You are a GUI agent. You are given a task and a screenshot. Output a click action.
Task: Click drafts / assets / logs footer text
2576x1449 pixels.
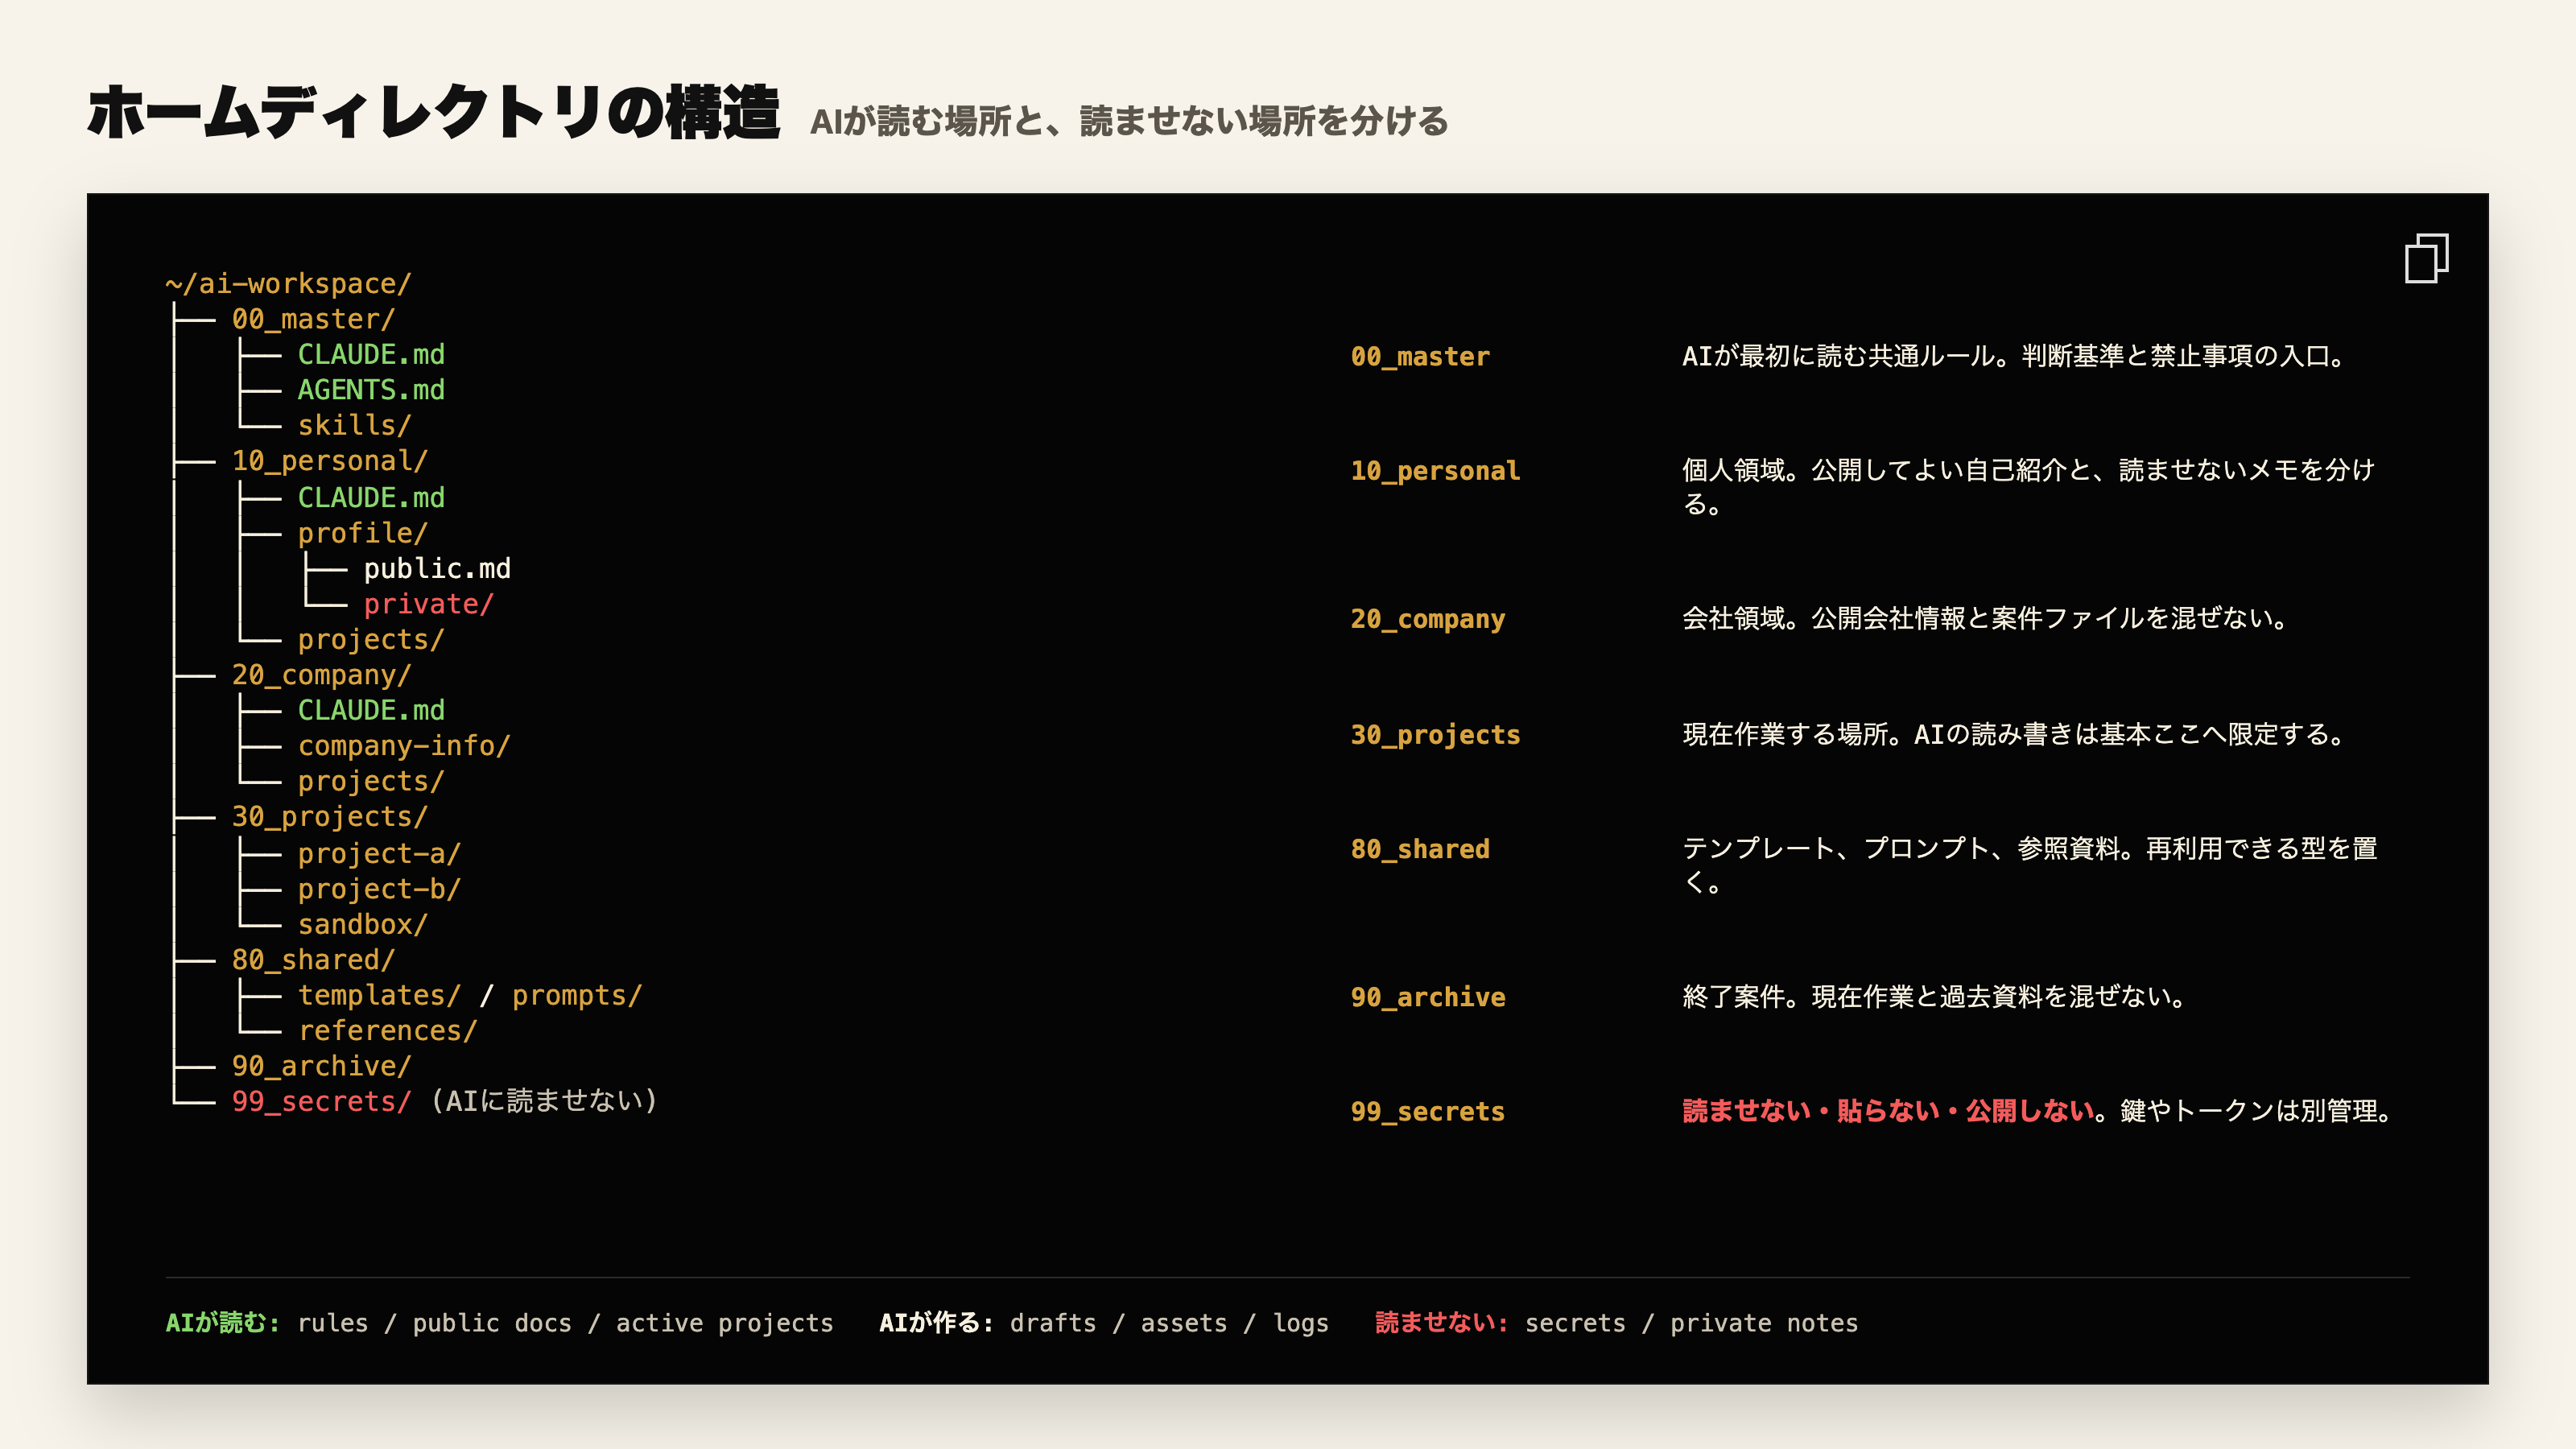[1169, 1323]
